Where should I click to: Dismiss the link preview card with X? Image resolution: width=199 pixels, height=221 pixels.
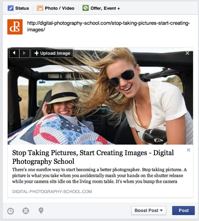click(x=188, y=150)
